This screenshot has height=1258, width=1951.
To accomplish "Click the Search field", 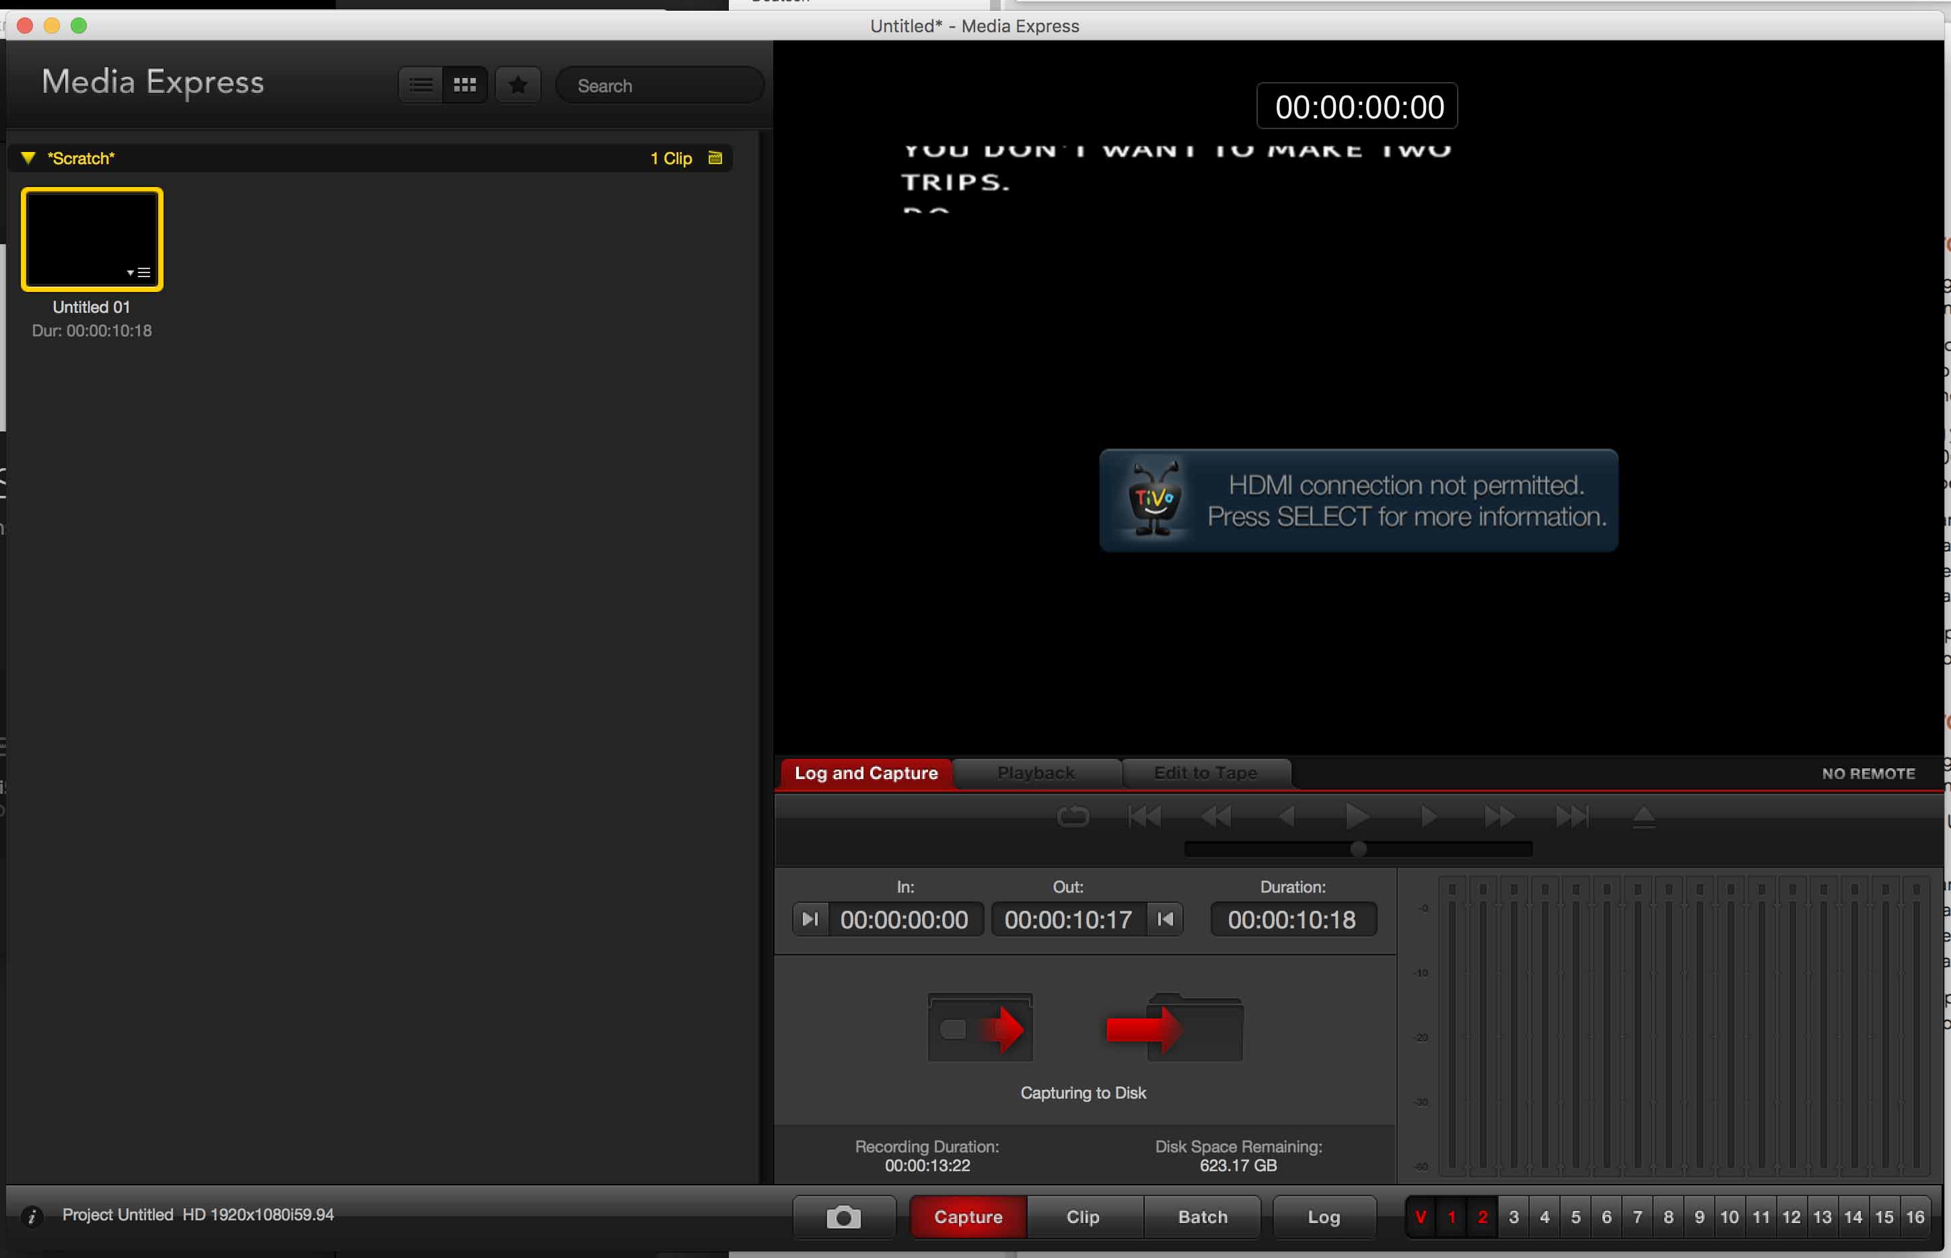I will [660, 86].
